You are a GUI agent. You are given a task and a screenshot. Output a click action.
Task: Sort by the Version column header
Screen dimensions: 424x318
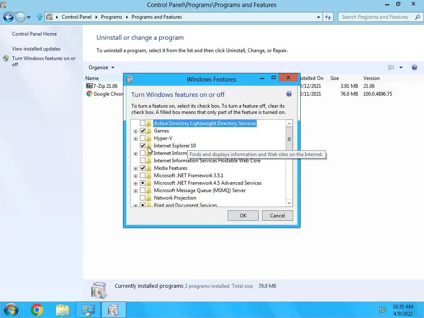(x=371, y=78)
